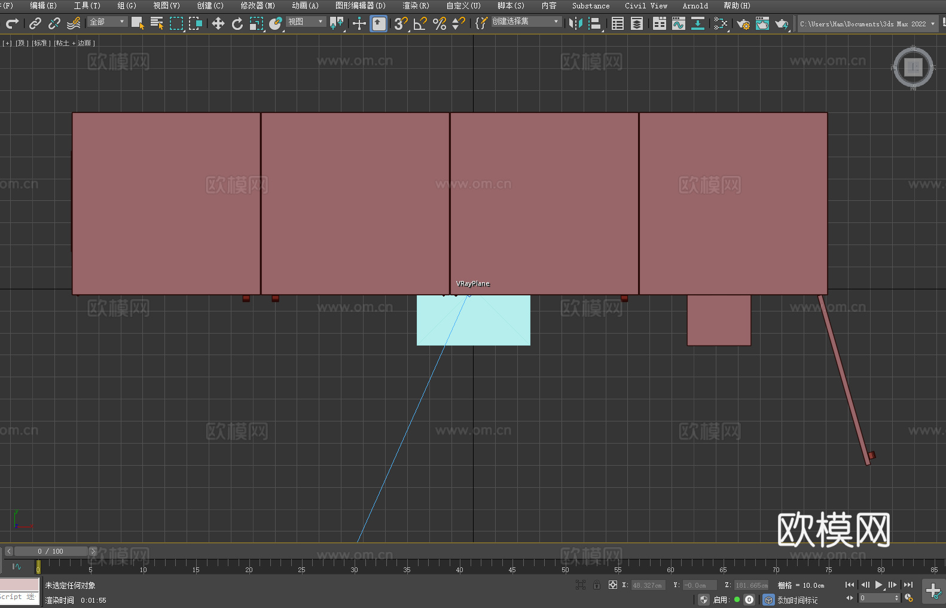Click the Use Pivot Point Center icon
The height and width of the screenshot is (608, 946).
pos(337,23)
